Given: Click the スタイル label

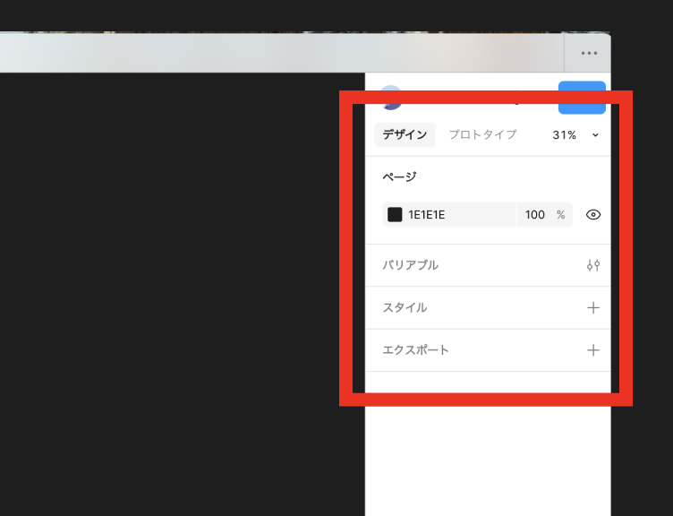Looking at the screenshot, I should pos(405,307).
